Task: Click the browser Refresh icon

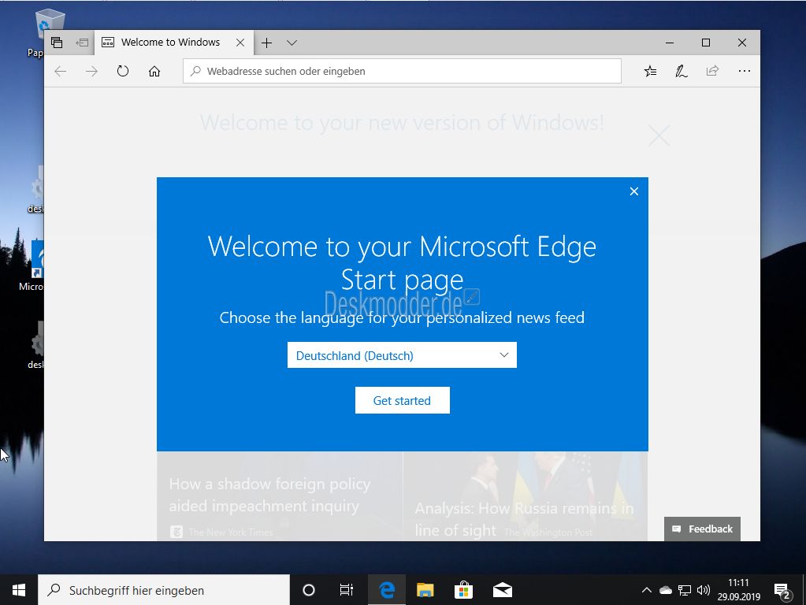Action: pyautogui.click(x=122, y=71)
